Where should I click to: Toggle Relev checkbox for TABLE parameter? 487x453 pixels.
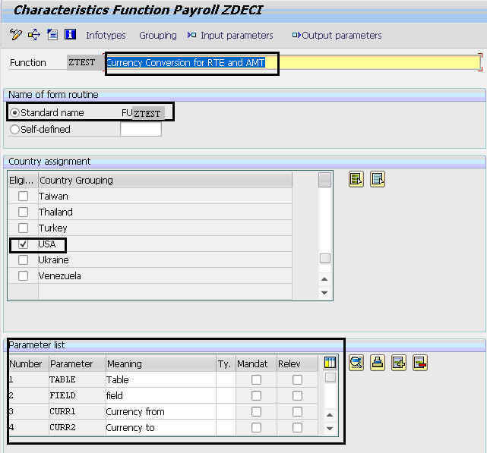click(x=297, y=379)
